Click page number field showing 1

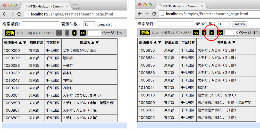[95, 33]
